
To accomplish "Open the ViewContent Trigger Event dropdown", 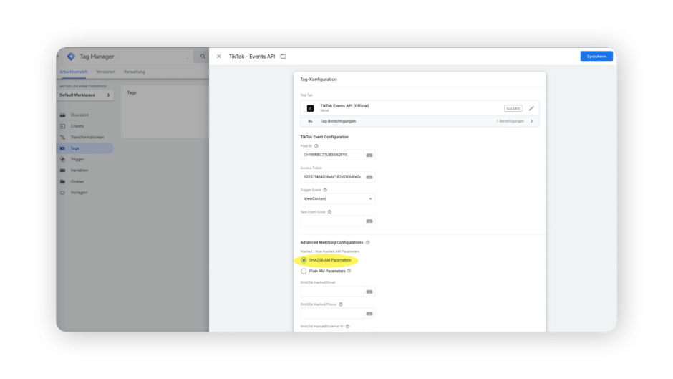I will pyautogui.click(x=338, y=198).
